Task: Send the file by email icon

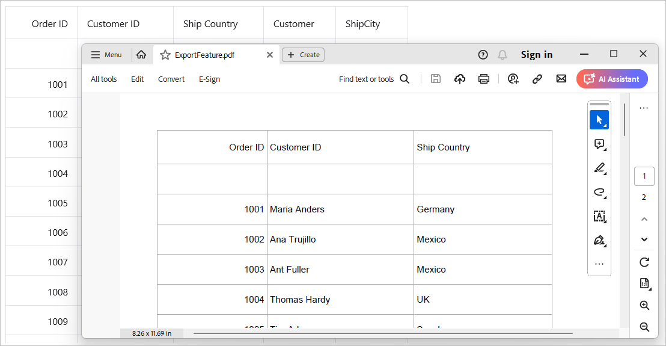Action: (x=561, y=79)
